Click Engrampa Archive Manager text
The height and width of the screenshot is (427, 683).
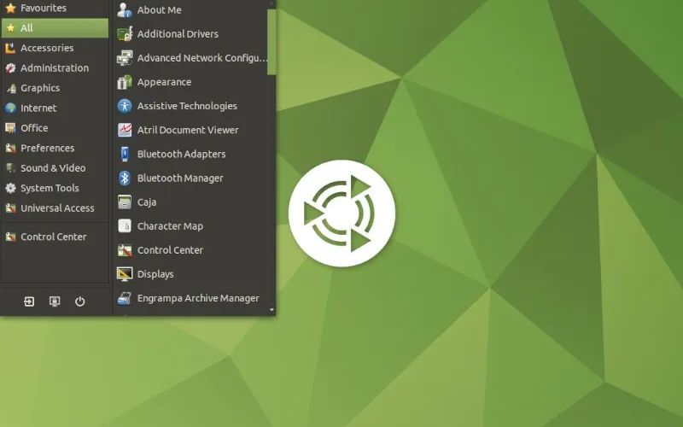(x=198, y=298)
